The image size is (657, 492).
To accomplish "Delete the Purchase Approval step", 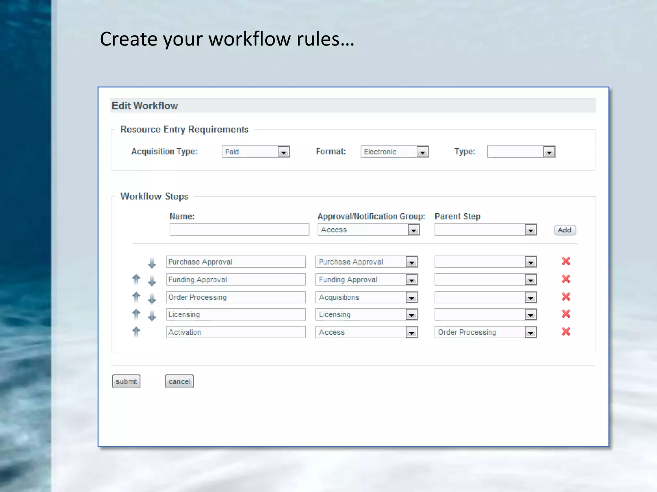I will 566,261.
